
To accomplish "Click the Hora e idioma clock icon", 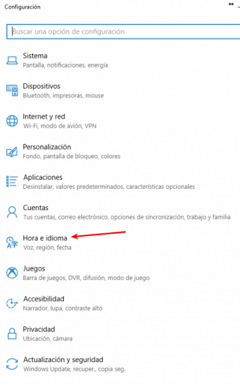I will 12,243.
